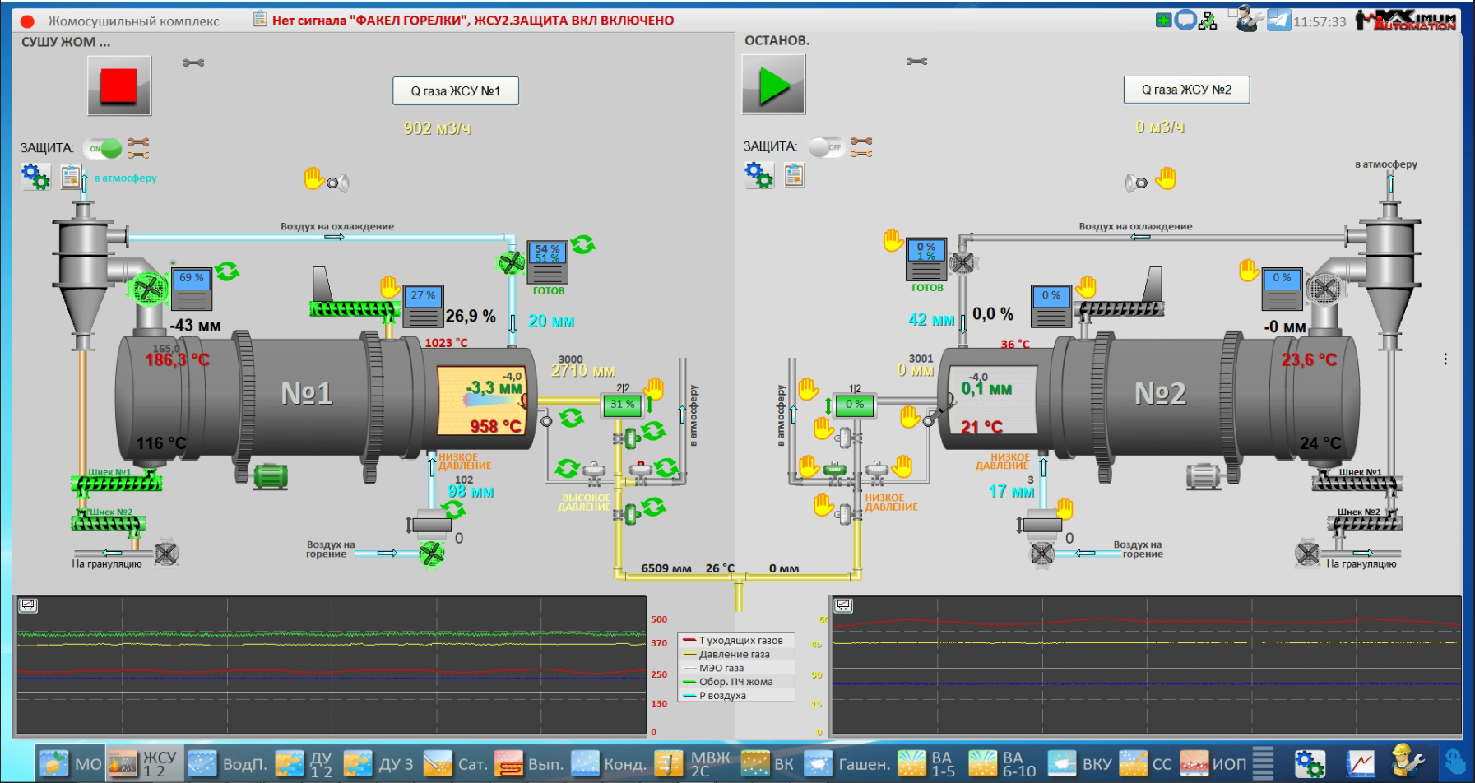The image size is (1475, 783).
Task: Click the network check icon in top bar
Action: coord(1208,21)
